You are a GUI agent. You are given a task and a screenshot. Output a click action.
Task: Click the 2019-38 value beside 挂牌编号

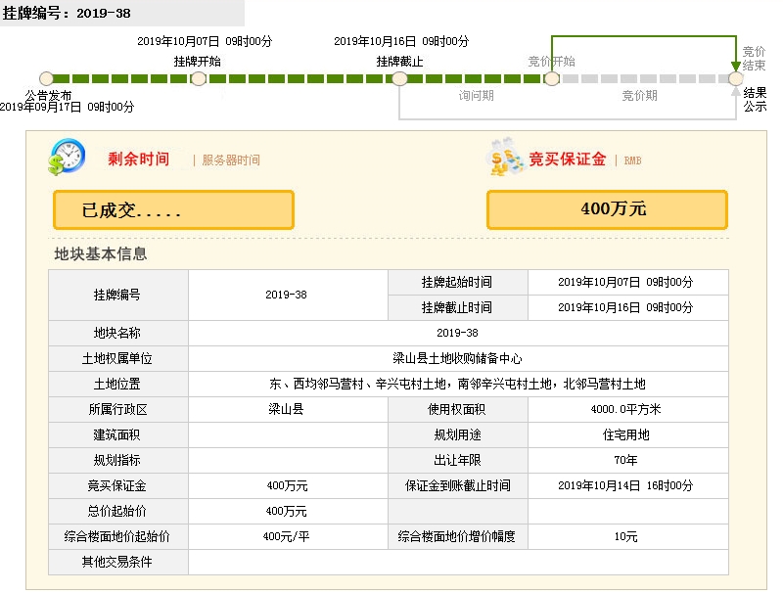(288, 295)
